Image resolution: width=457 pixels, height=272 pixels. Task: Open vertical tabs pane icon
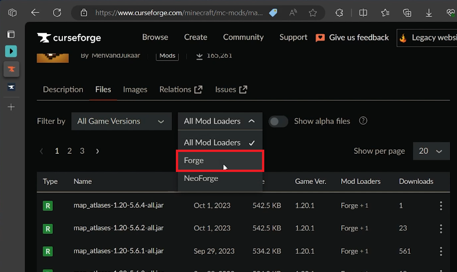pos(11,34)
